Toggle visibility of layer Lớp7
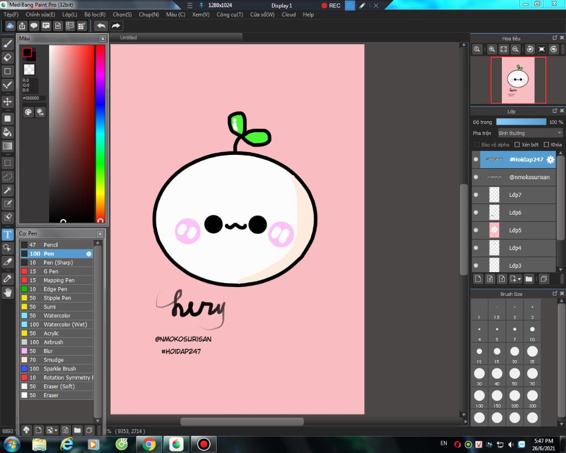The width and height of the screenshot is (566, 453). click(476, 195)
